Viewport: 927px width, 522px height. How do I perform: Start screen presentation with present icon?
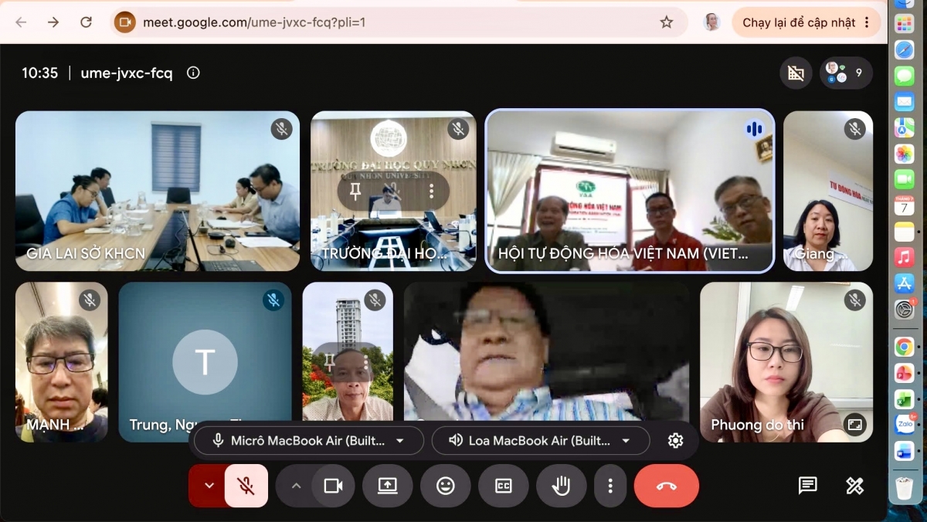387,486
